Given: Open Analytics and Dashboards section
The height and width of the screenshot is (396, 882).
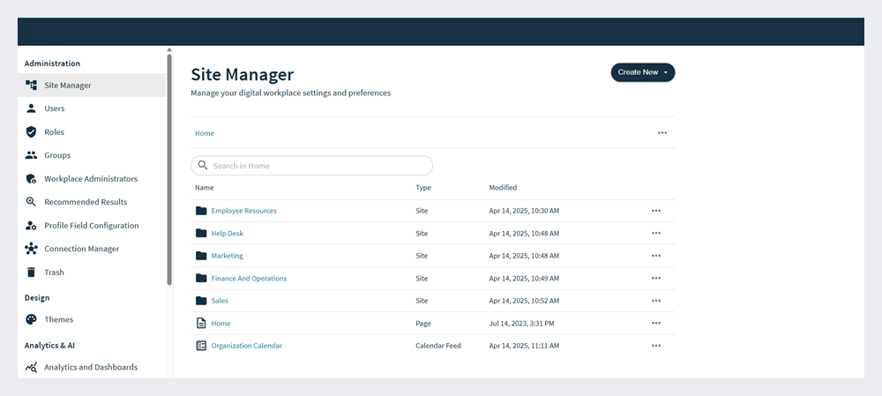Looking at the screenshot, I should [x=91, y=367].
